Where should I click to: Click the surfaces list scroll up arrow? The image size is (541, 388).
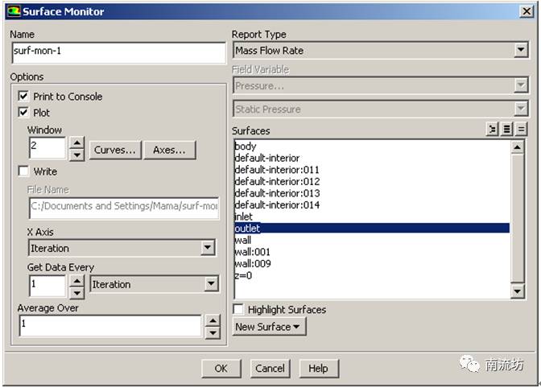click(x=517, y=147)
